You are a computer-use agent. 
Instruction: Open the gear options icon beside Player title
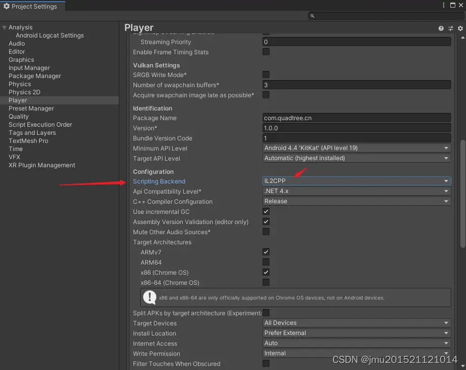pos(460,28)
